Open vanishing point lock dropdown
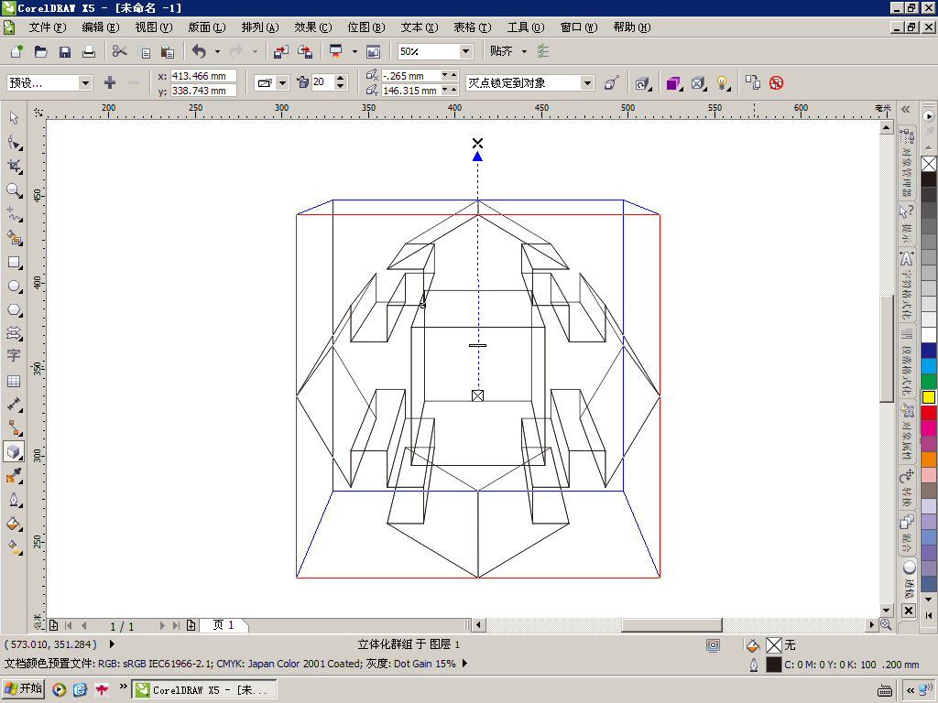Screen dimensions: 938x703 (x=587, y=83)
